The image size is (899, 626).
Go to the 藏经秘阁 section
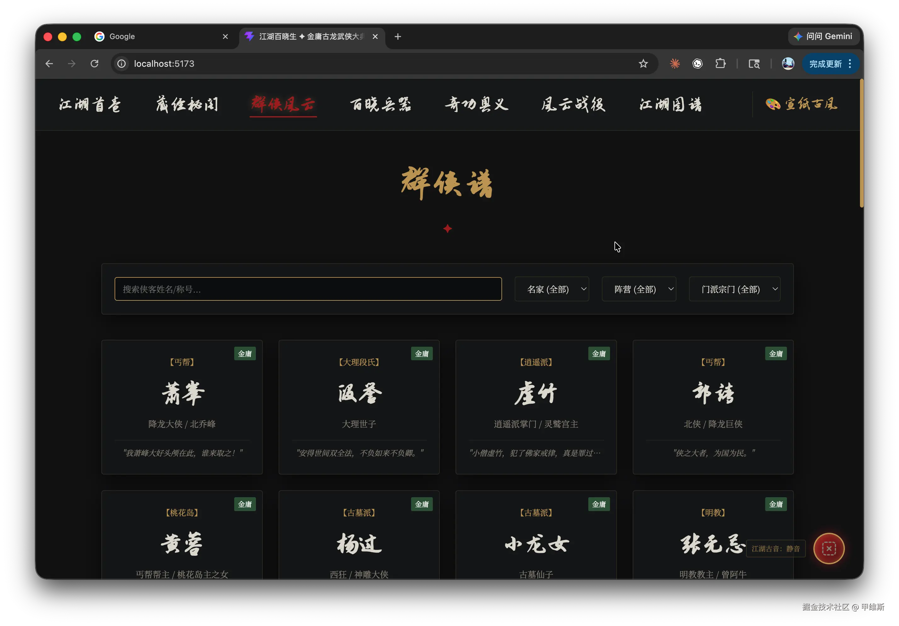pos(187,104)
